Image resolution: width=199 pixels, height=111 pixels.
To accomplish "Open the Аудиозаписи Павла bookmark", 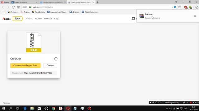I will 57,12.
